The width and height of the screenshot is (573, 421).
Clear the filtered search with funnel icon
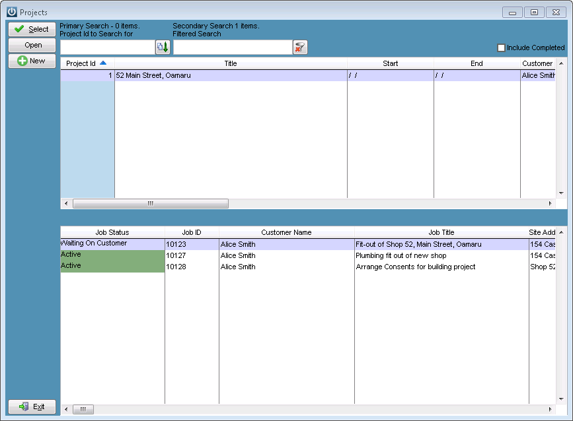(300, 48)
